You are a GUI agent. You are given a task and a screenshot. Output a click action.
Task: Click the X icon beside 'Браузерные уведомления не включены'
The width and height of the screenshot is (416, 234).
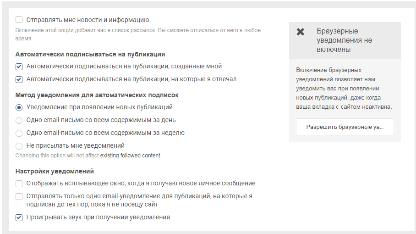tap(301, 32)
